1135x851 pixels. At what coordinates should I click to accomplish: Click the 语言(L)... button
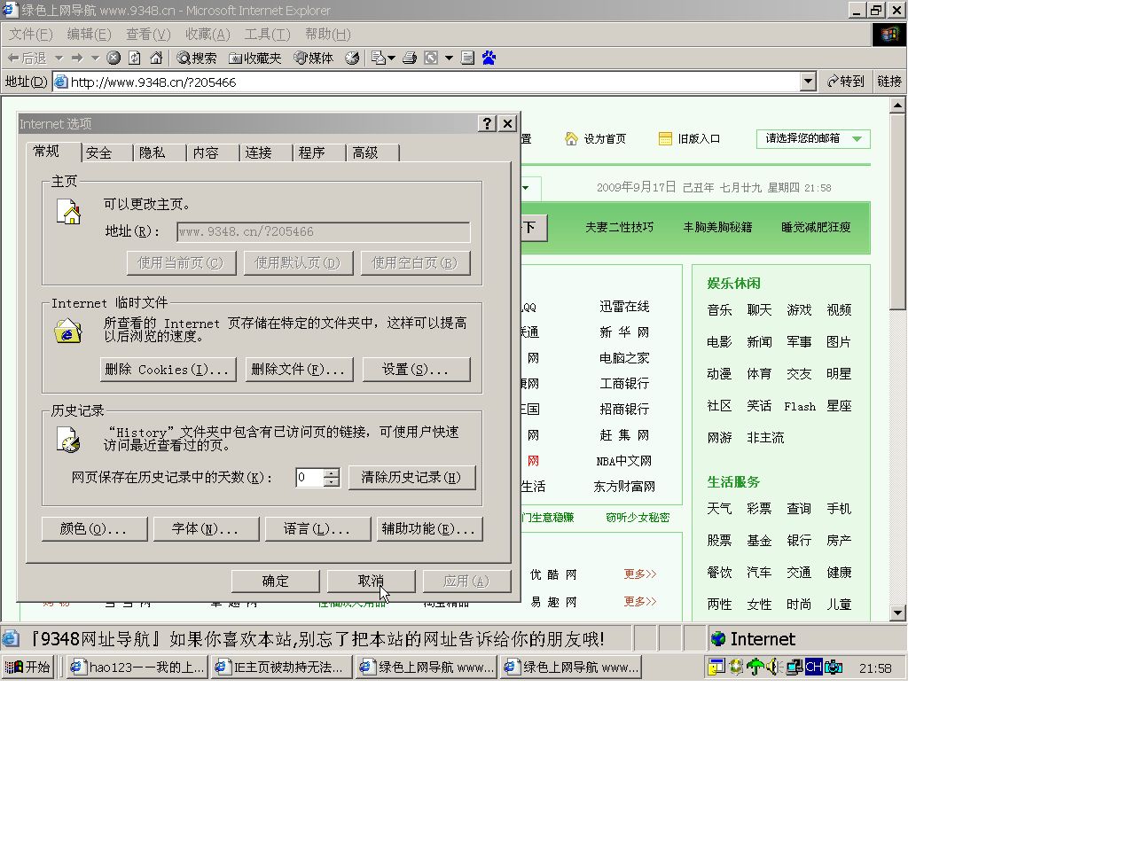click(x=317, y=528)
